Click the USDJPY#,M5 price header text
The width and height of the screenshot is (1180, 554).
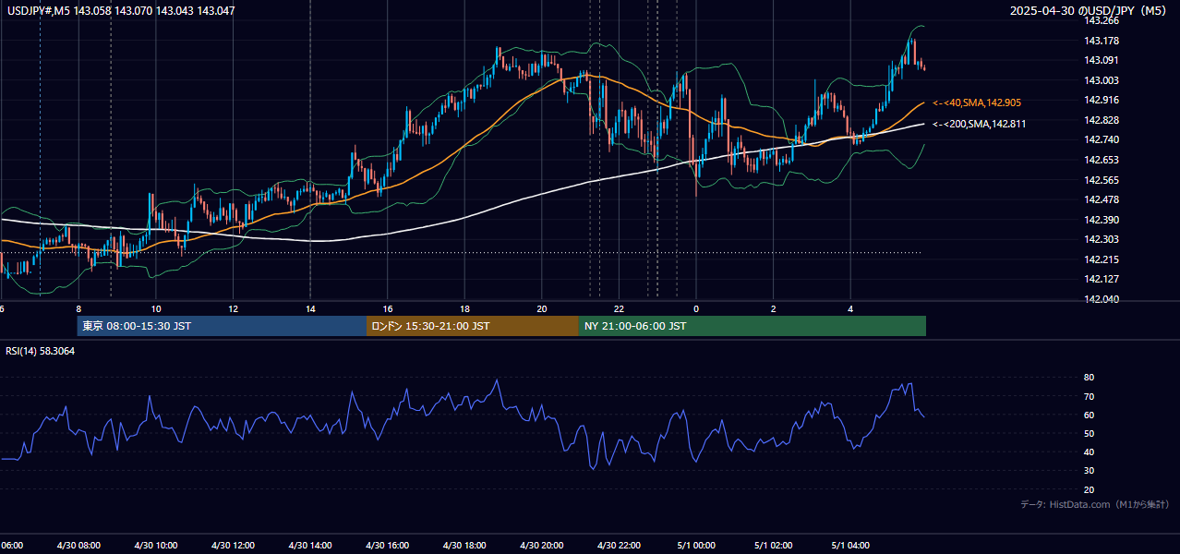(119, 11)
